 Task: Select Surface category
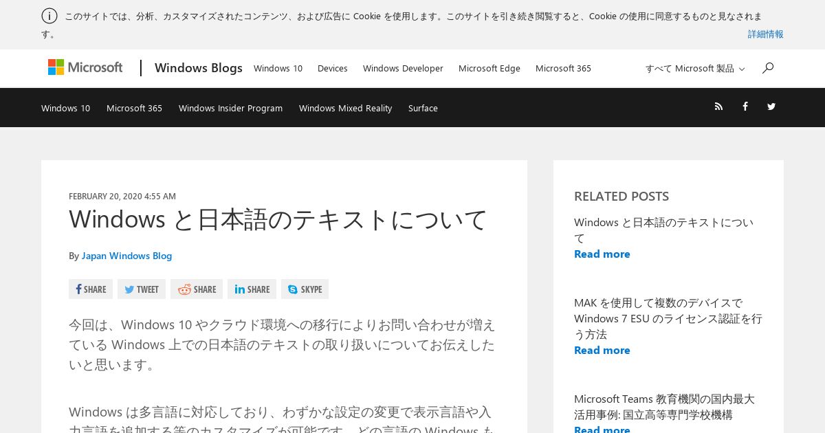coord(423,108)
